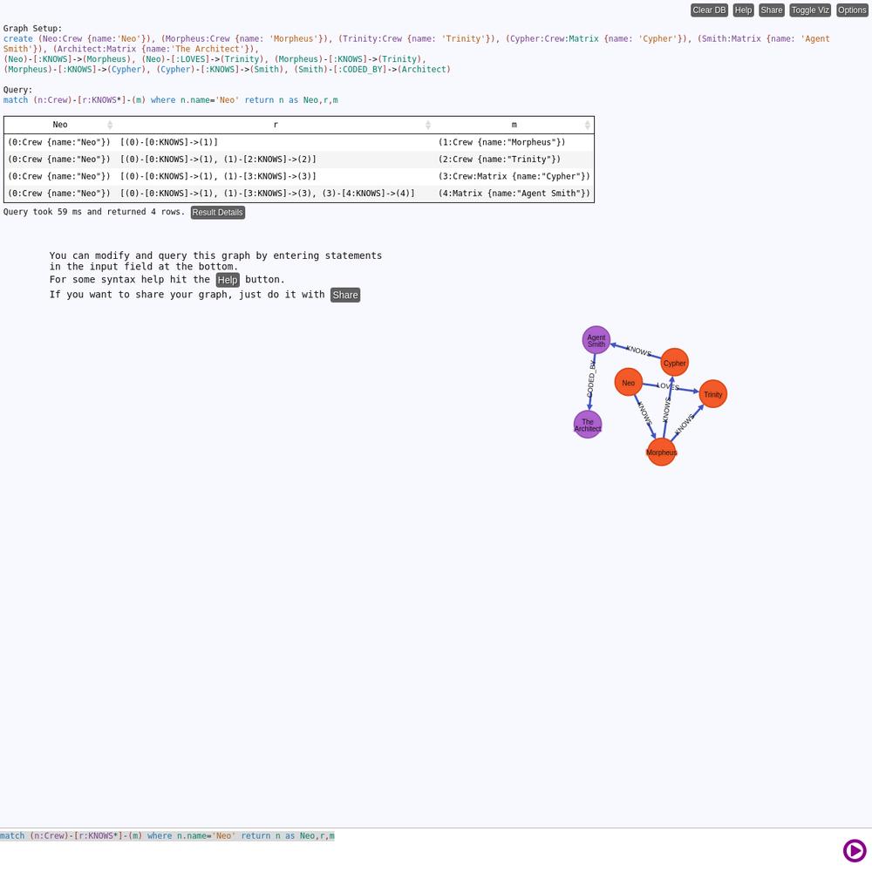Click the inline Help button in instructions
Screen dimensions: 872x872
[x=228, y=280]
